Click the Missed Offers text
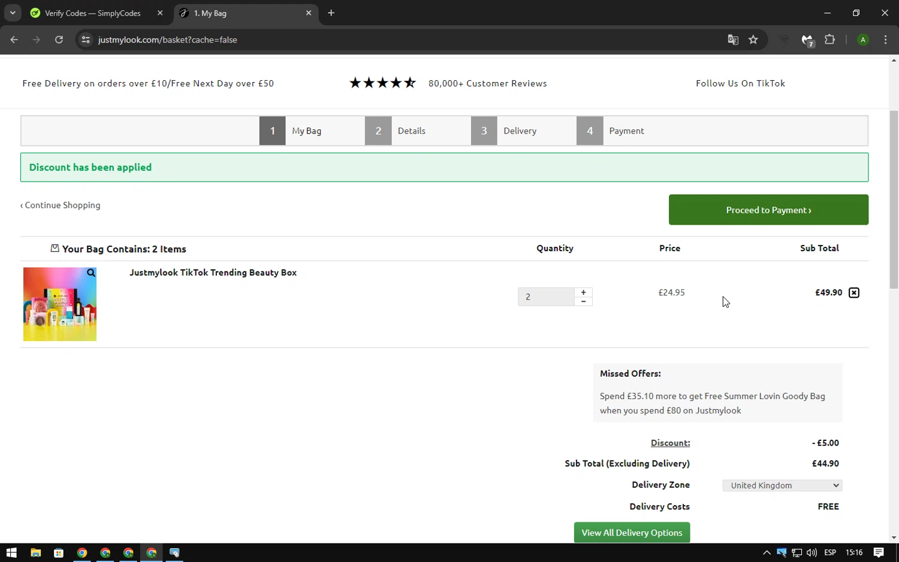Viewport: 899px width, 562px height. (630, 373)
